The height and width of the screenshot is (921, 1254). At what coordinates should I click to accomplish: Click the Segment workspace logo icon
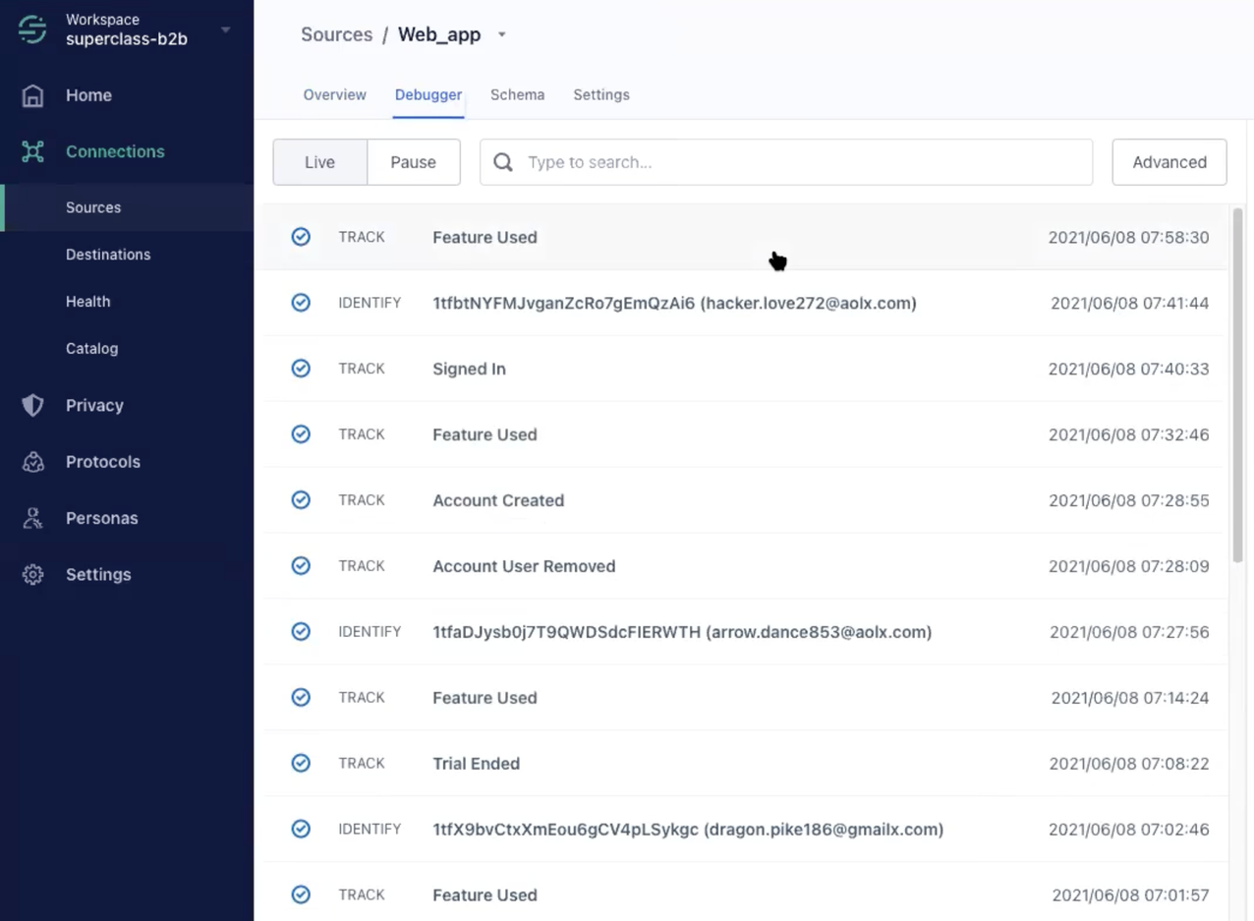coord(32,29)
